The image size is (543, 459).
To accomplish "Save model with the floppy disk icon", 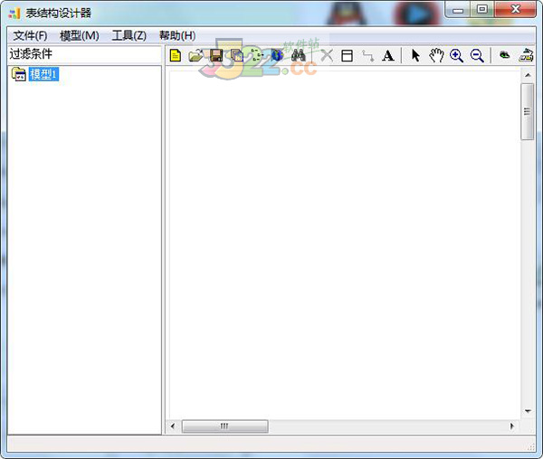I will click(216, 55).
